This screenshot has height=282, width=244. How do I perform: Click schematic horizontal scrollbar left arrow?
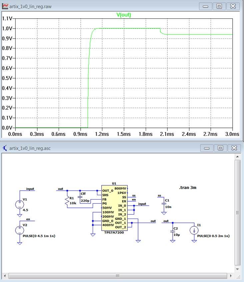click(x=5, y=276)
